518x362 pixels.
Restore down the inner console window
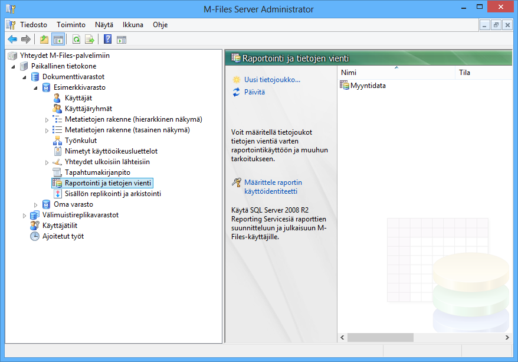(496, 25)
